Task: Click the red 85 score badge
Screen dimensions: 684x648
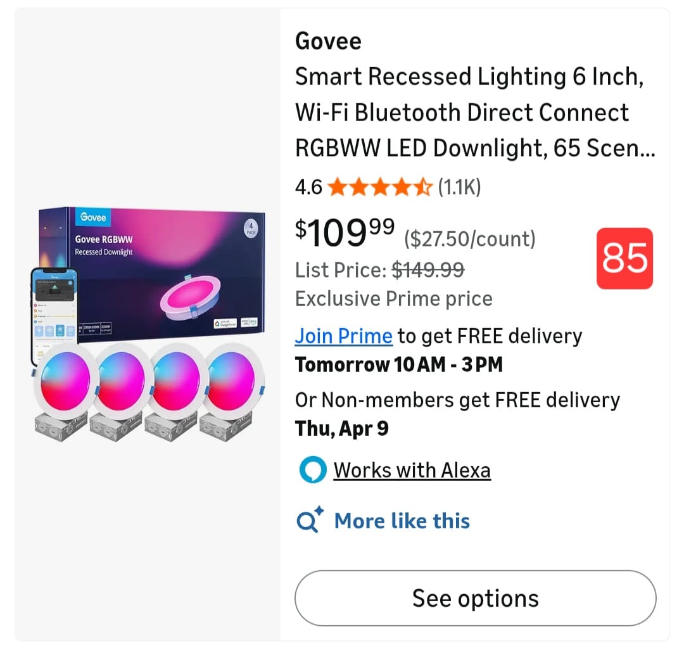Action: (x=624, y=258)
